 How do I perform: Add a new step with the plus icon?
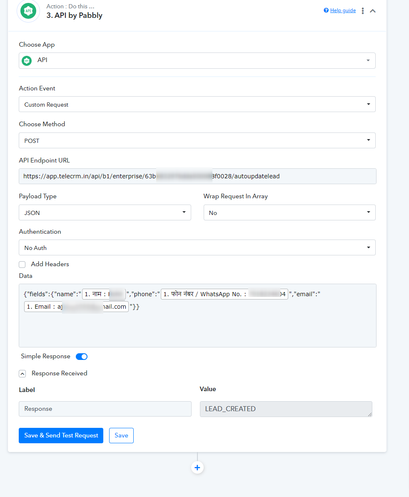click(x=197, y=467)
